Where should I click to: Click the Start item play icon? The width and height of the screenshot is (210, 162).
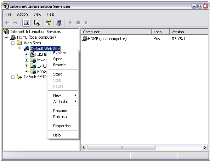[70, 23]
